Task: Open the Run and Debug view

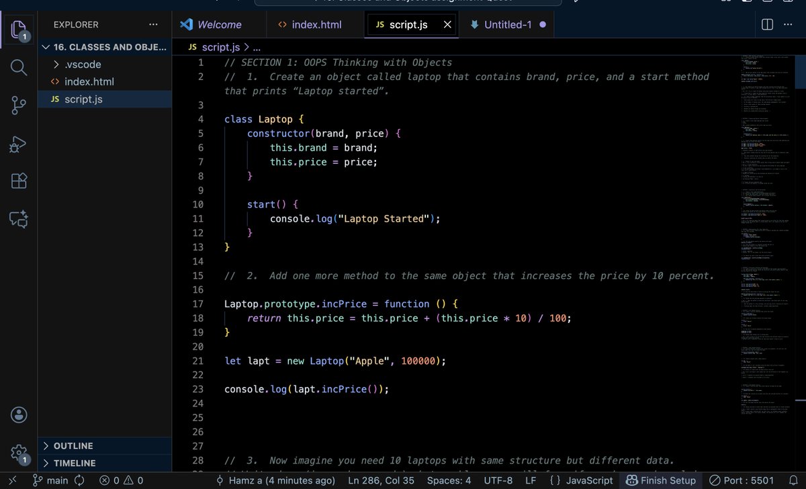Action: point(18,143)
